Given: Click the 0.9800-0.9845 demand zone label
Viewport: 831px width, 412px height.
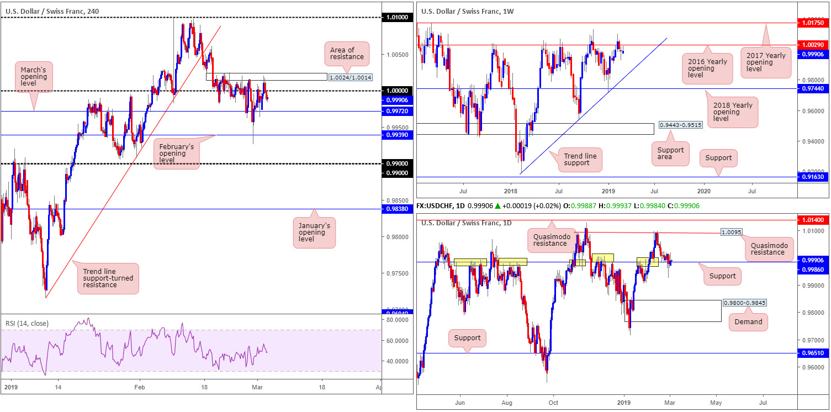Looking at the screenshot, I should coord(744,303).
